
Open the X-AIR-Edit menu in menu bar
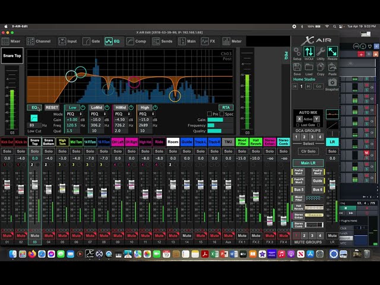(x=20, y=26)
